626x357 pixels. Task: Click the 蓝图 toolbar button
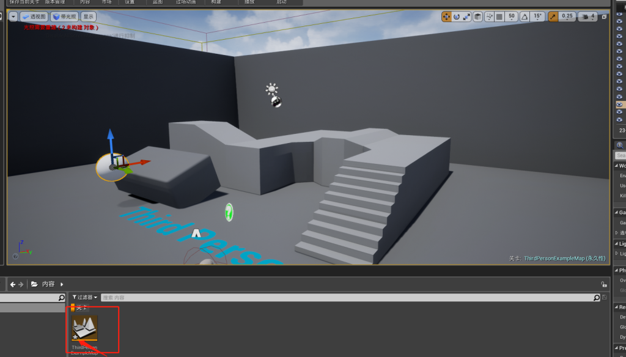click(x=158, y=2)
